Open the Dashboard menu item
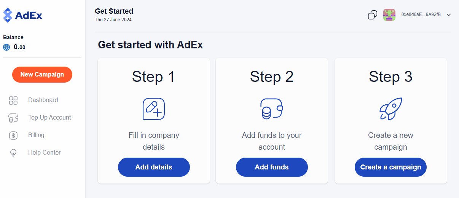This screenshot has height=198, width=459. point(43,100)
